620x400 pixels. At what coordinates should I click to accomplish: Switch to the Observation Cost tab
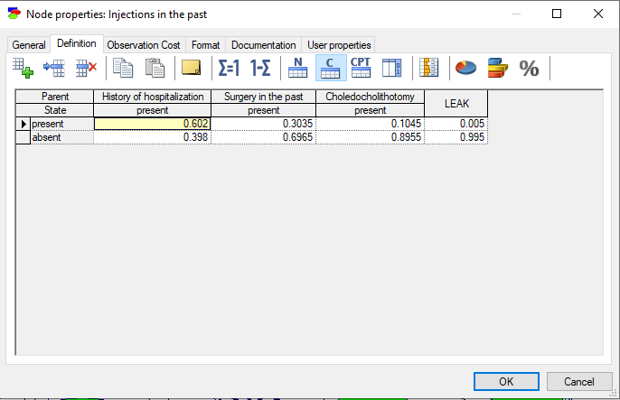coord(144,45)
